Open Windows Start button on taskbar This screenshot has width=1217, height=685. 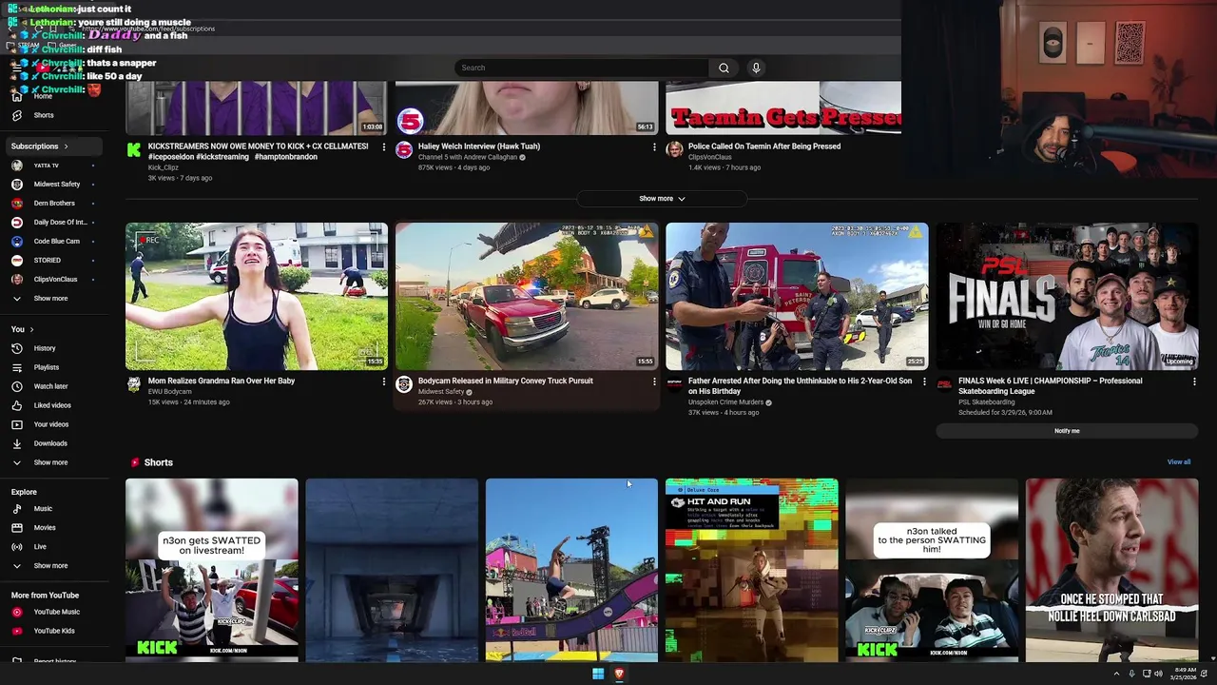click(x=598, y=674)
